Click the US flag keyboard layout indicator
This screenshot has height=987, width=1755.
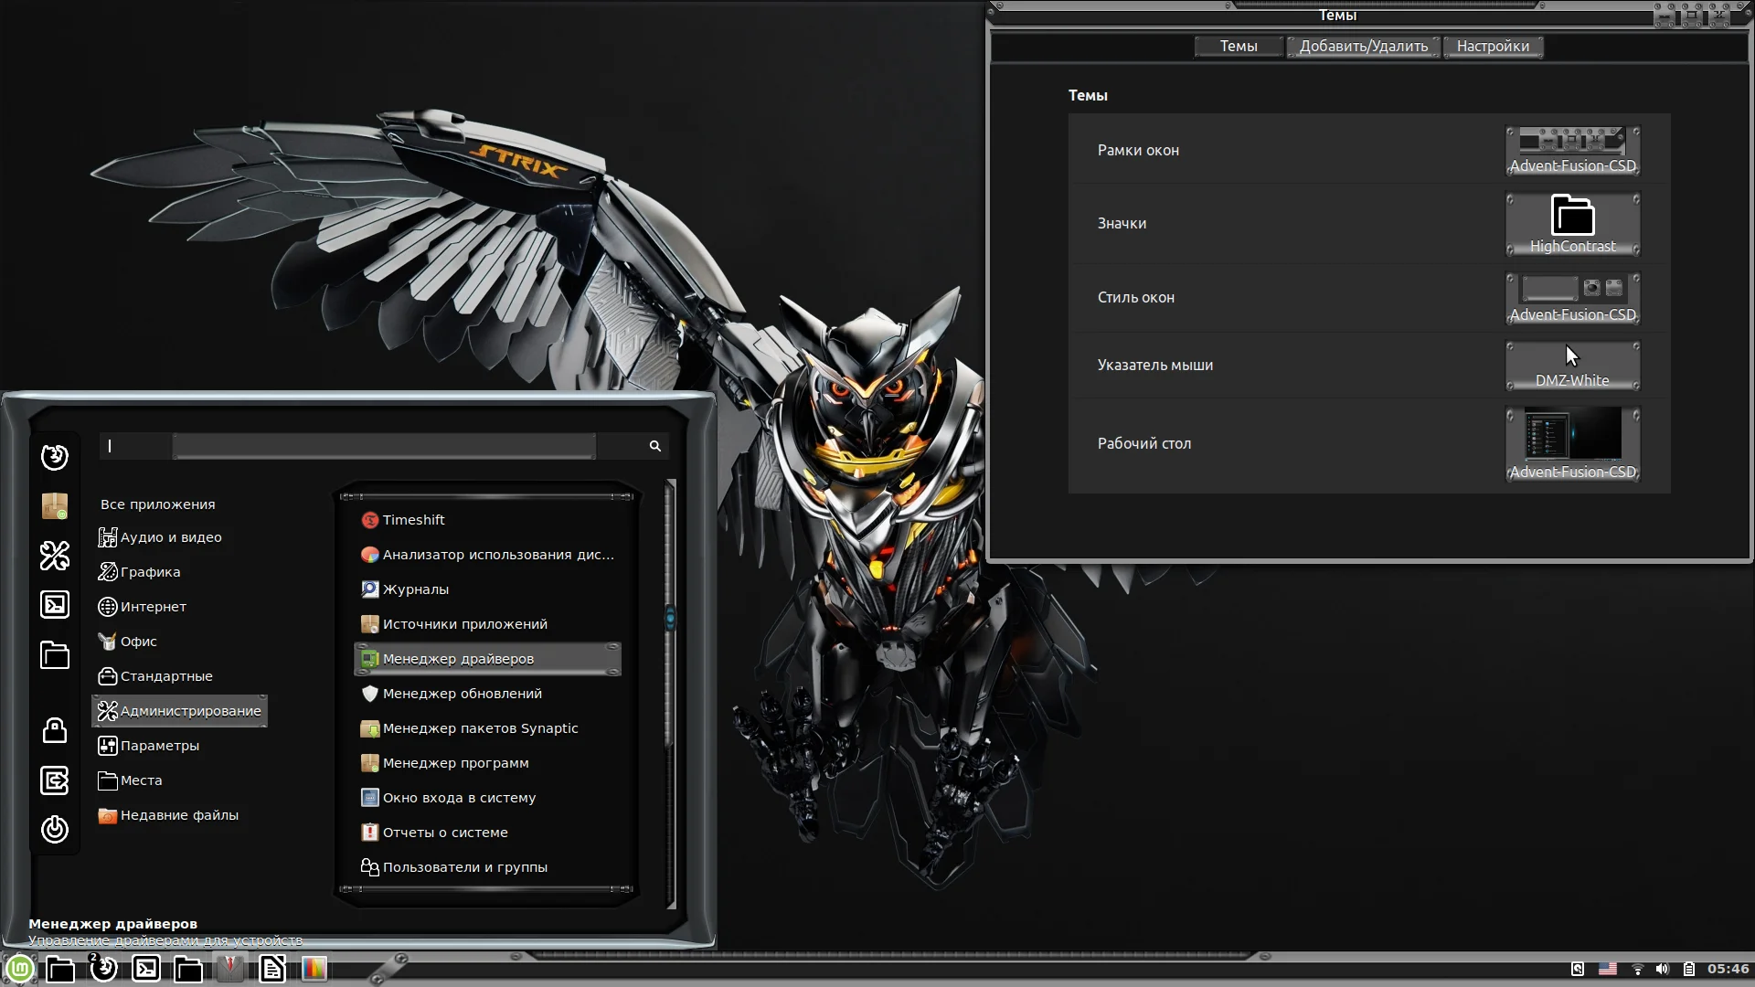(x=1608, y=969)
